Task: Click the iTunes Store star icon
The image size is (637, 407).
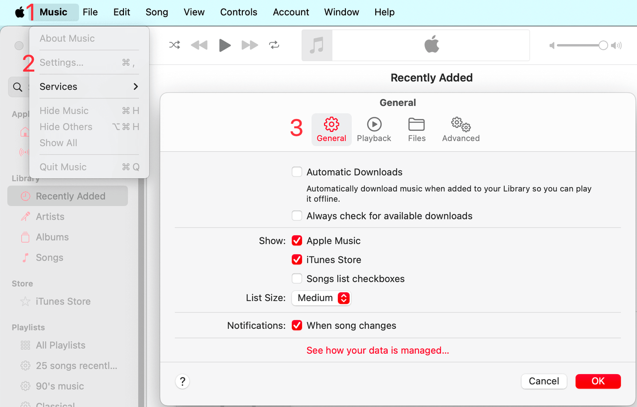Action: 25,302
